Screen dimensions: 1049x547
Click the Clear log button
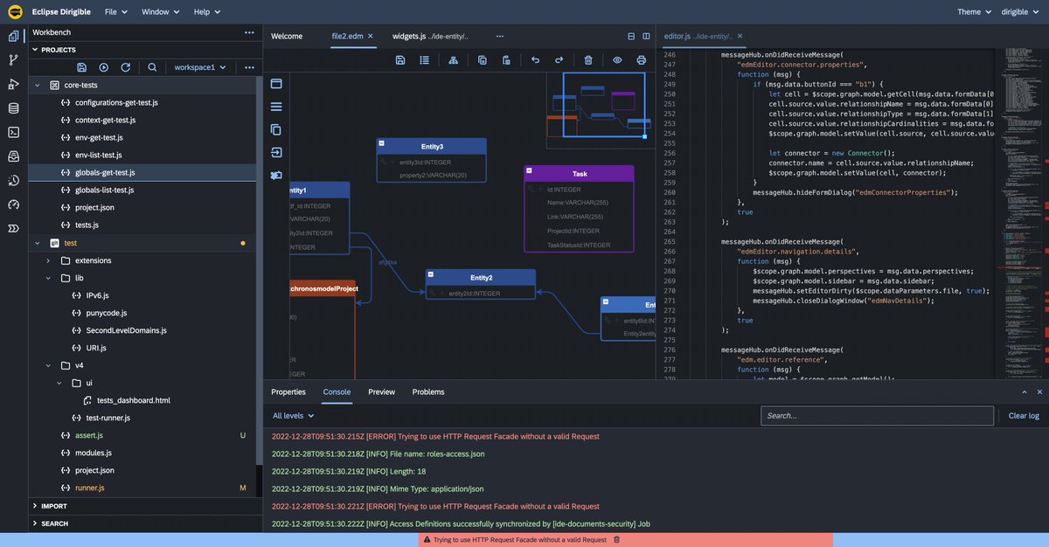point(1024,416)
